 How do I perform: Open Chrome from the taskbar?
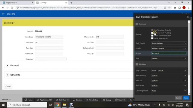coord(58,105)
